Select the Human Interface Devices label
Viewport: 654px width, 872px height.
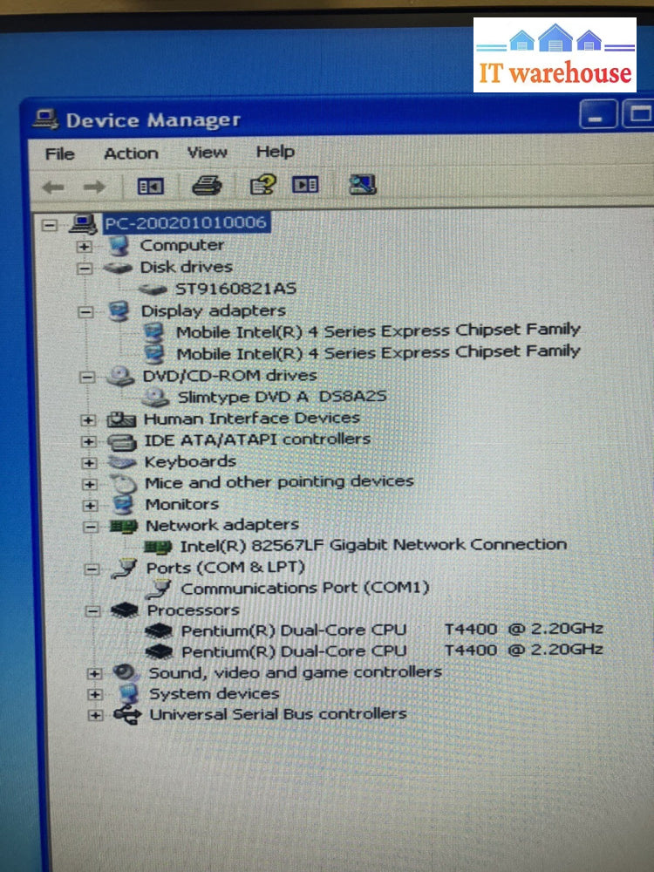pyautogui.click(x=252, y=419)
